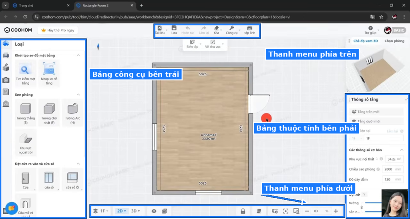Zoom in with the plus button

[x=336, y=211]
